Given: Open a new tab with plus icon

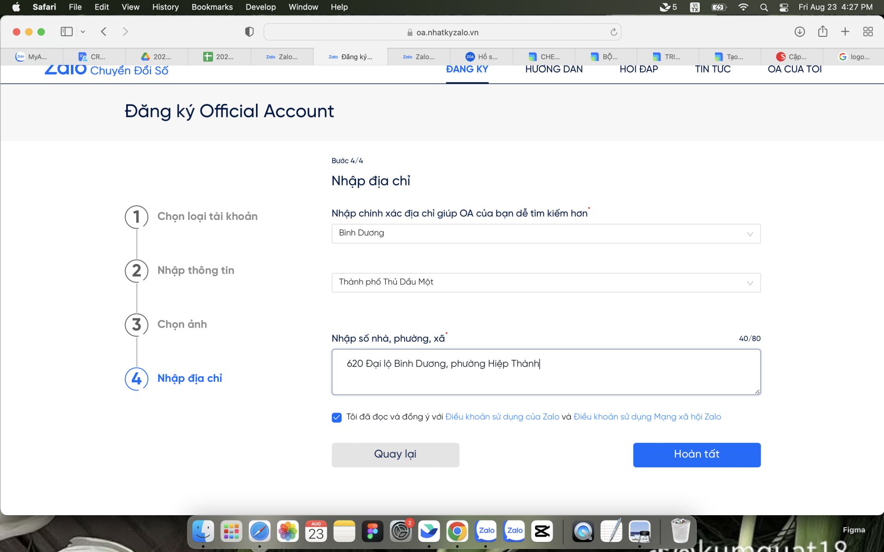Looking at the screenshot, I should coord(845,32).
